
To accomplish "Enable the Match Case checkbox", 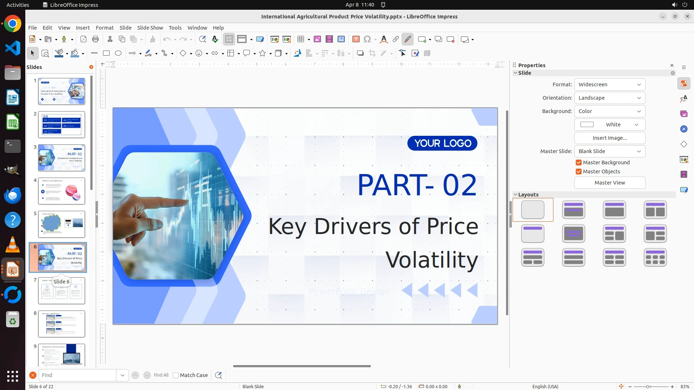I will pos(176,375).
